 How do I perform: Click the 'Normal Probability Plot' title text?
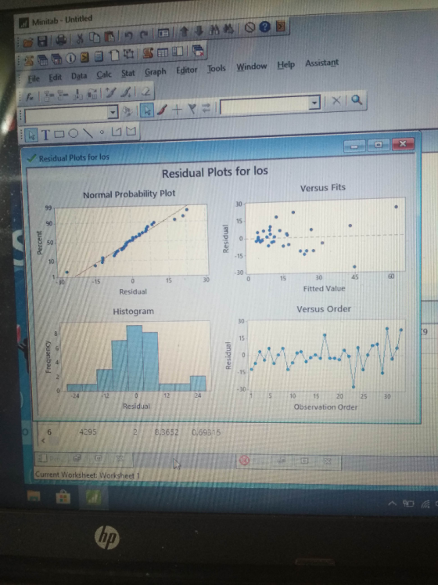(129, 194)
